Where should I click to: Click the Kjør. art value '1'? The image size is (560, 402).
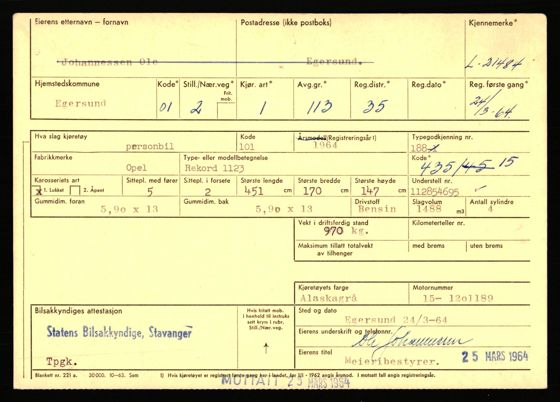click(262, 107)
